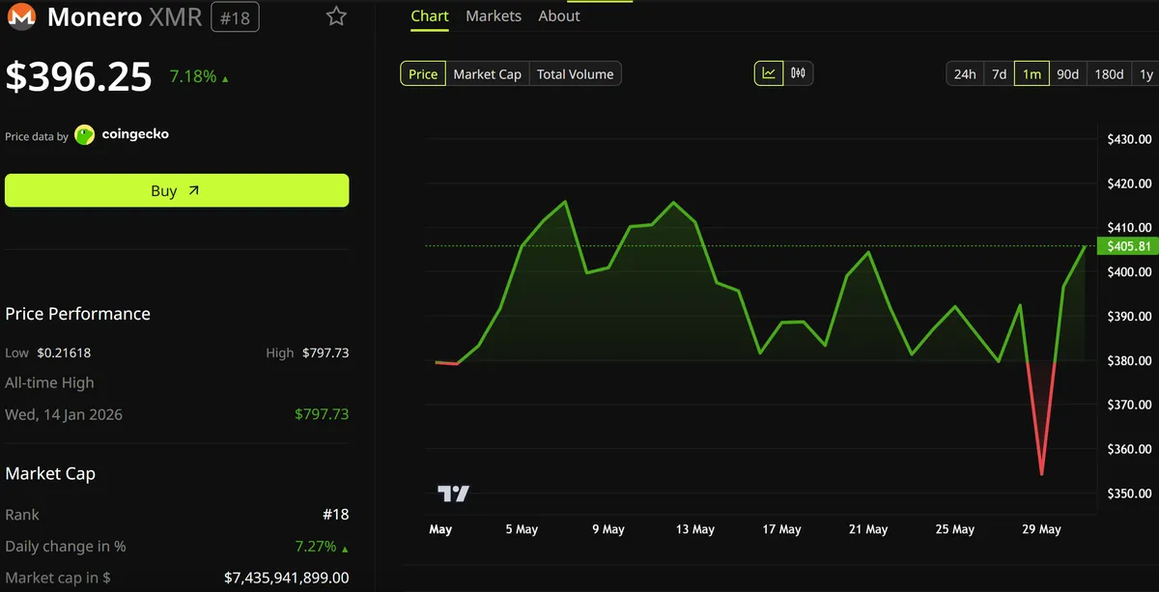Open the Markets tab
The image size is (1159, 592).
[x=494, y=16]
